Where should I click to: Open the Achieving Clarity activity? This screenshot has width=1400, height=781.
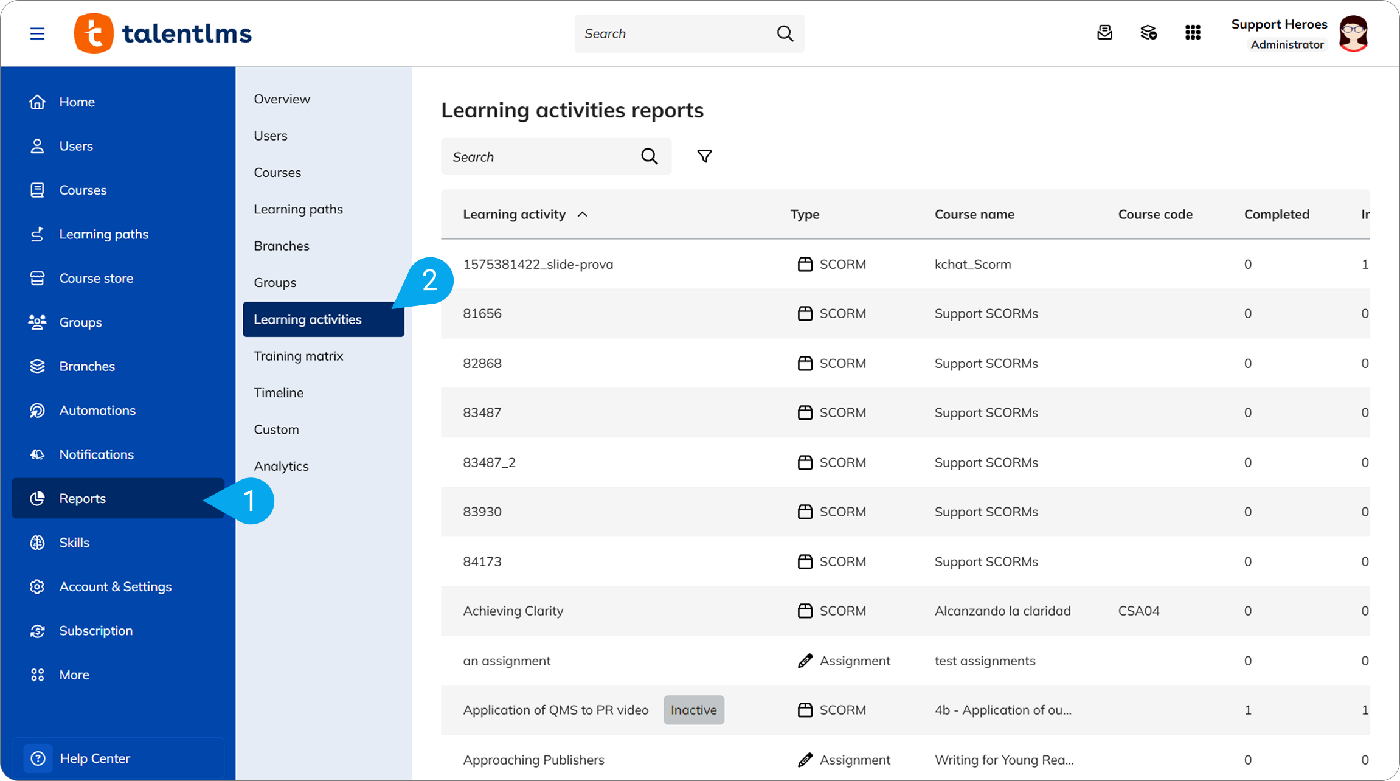tap(513, 611)
